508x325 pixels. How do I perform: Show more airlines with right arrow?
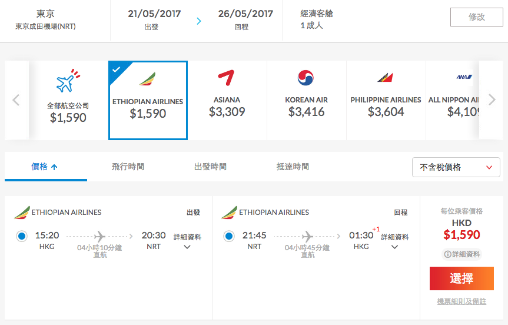coord(492,100)
